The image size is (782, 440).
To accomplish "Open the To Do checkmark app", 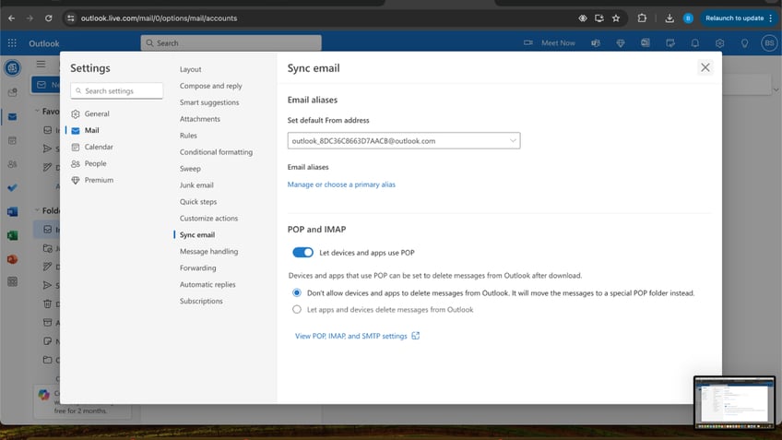I will click(13, 187).
